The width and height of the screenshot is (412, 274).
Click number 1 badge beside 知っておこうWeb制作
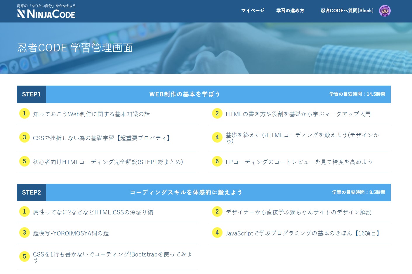tap(25, 113)
